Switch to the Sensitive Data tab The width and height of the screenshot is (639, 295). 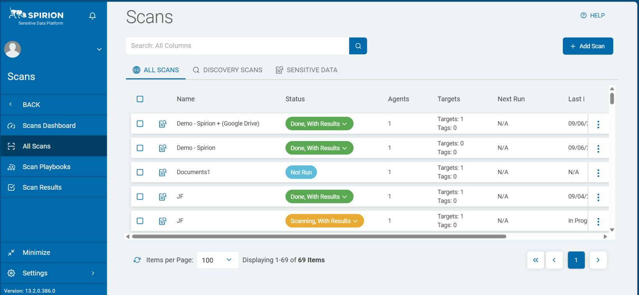coord(307,70)
